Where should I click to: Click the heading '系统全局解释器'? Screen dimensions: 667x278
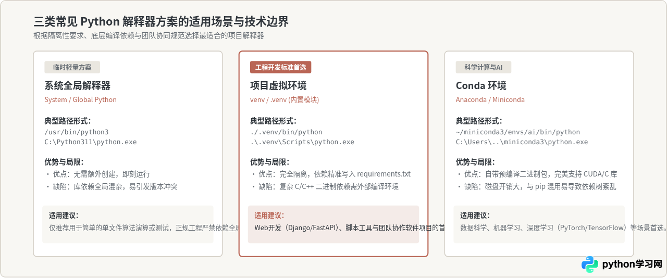[78, 86]
